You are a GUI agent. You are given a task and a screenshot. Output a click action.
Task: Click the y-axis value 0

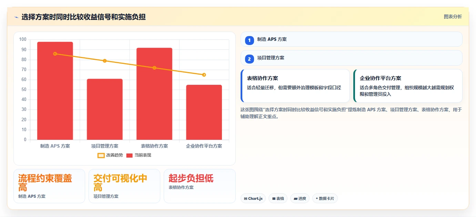point(25,140)
